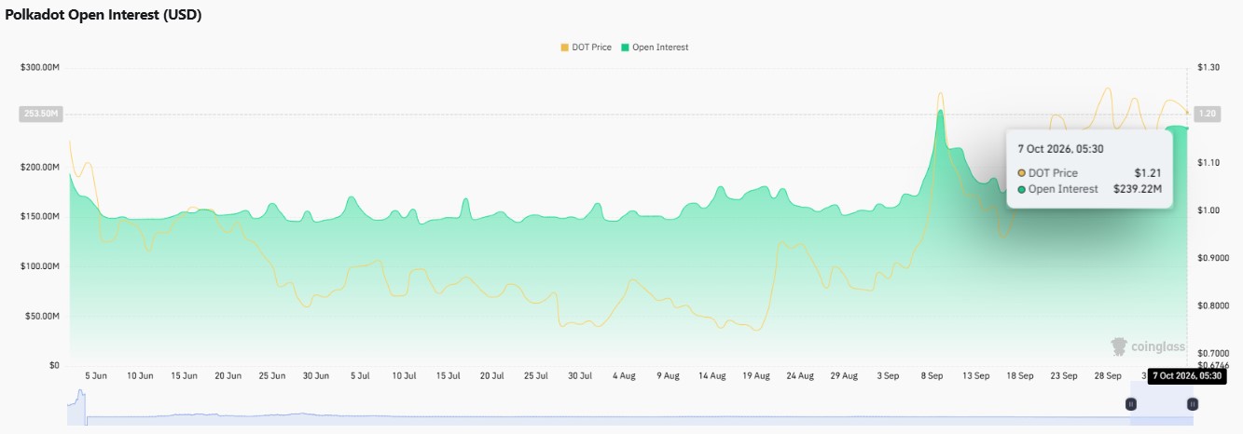Viewport: 1243px width, 434px height.
Task: Click the 5 Jun date axis label
Action: click(x=96, y=376)
